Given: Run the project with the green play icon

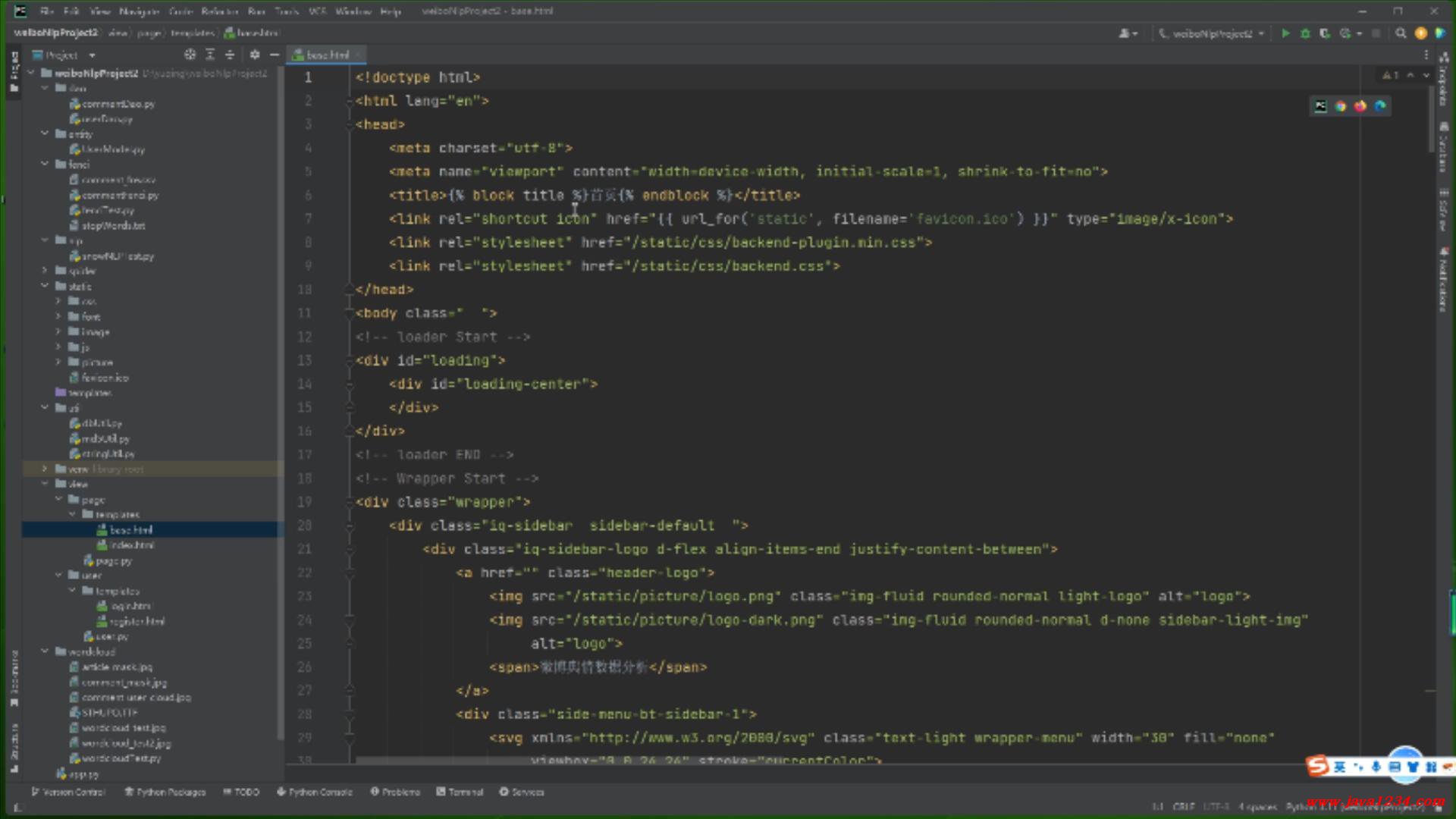Looking at the screenshot, I should pyautogui.click(x=1285, y=33).
